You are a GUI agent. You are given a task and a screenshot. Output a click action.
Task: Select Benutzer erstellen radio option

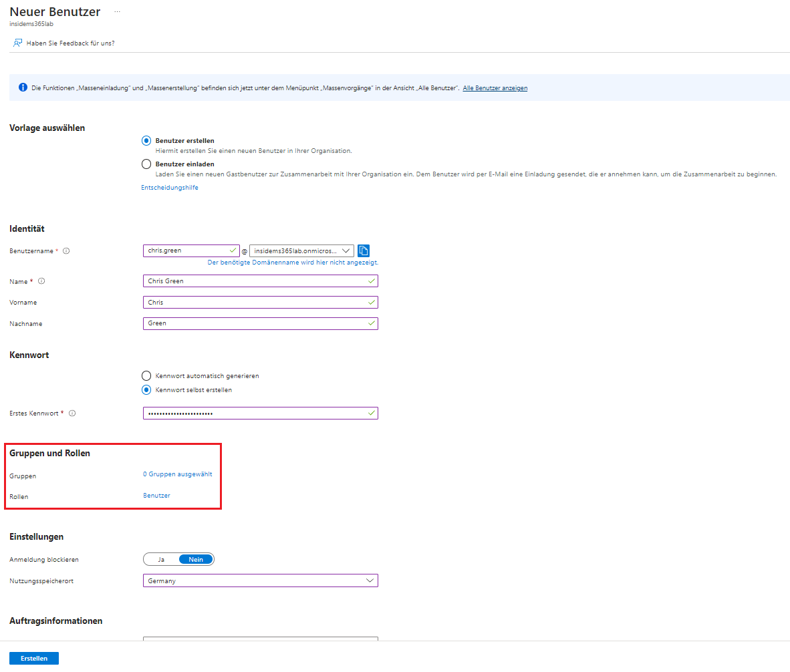pyautogui.click(x=146, y=141)
